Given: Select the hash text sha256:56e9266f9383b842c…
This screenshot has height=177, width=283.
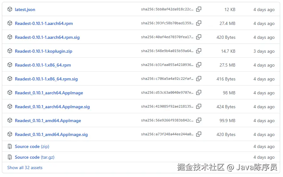Looking at the screenshot, I should coord(167,120).
